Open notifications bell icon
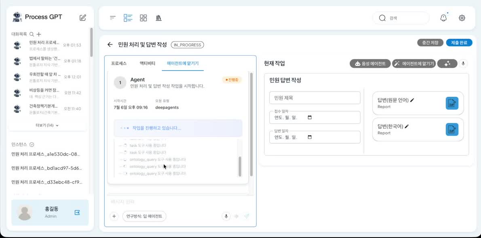The height and width of the screenshot is (238, 481). [x=443, y=18]
